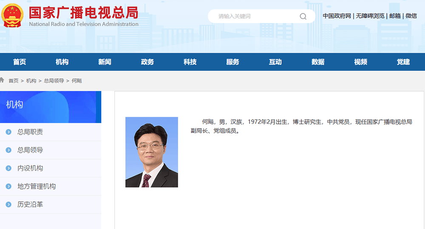Open the 服务 navigation menu
This screenshot has height=229, width=425.
(232, 62)
